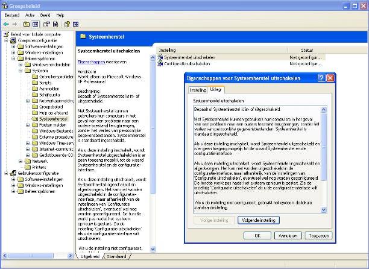Click the Forward arrow toolbar icon
This screenshot has width=369, height=269.
point(14,24)
